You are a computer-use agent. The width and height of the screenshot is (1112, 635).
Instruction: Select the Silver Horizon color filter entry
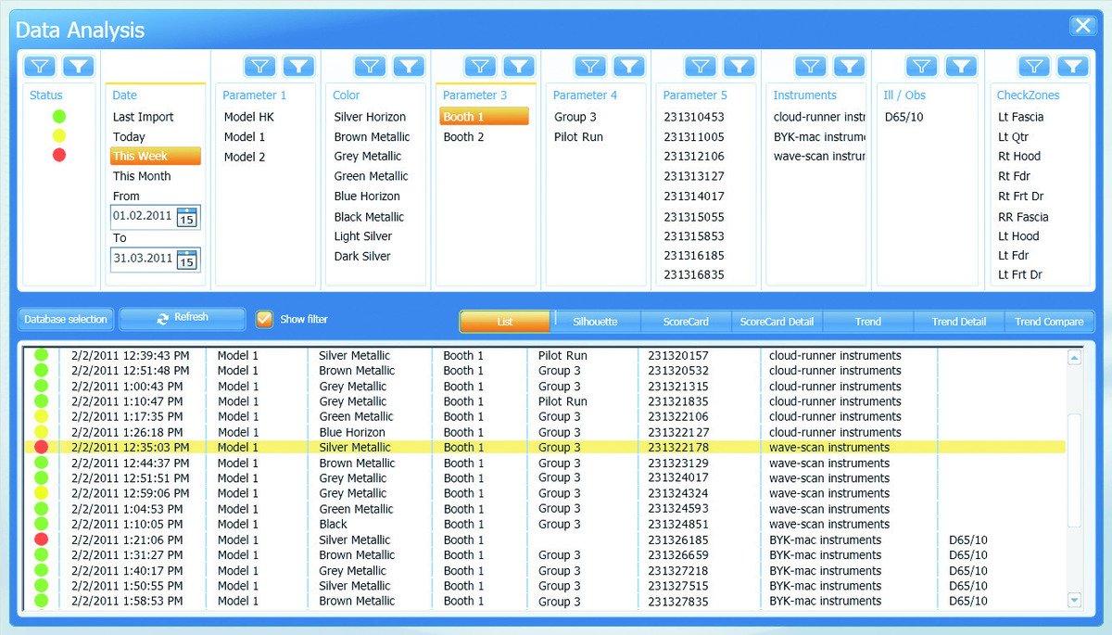click(x=370, y=117)
